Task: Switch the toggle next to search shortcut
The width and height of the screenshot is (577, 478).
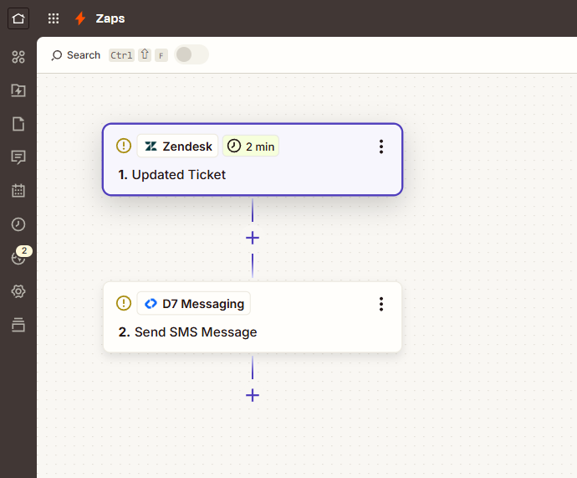Action: 191,54
